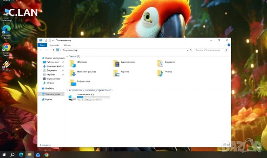Screen dimensions: 267x158
Task: Open the Видеоклипове folder in main pane
Action: [x=124, y=64]
